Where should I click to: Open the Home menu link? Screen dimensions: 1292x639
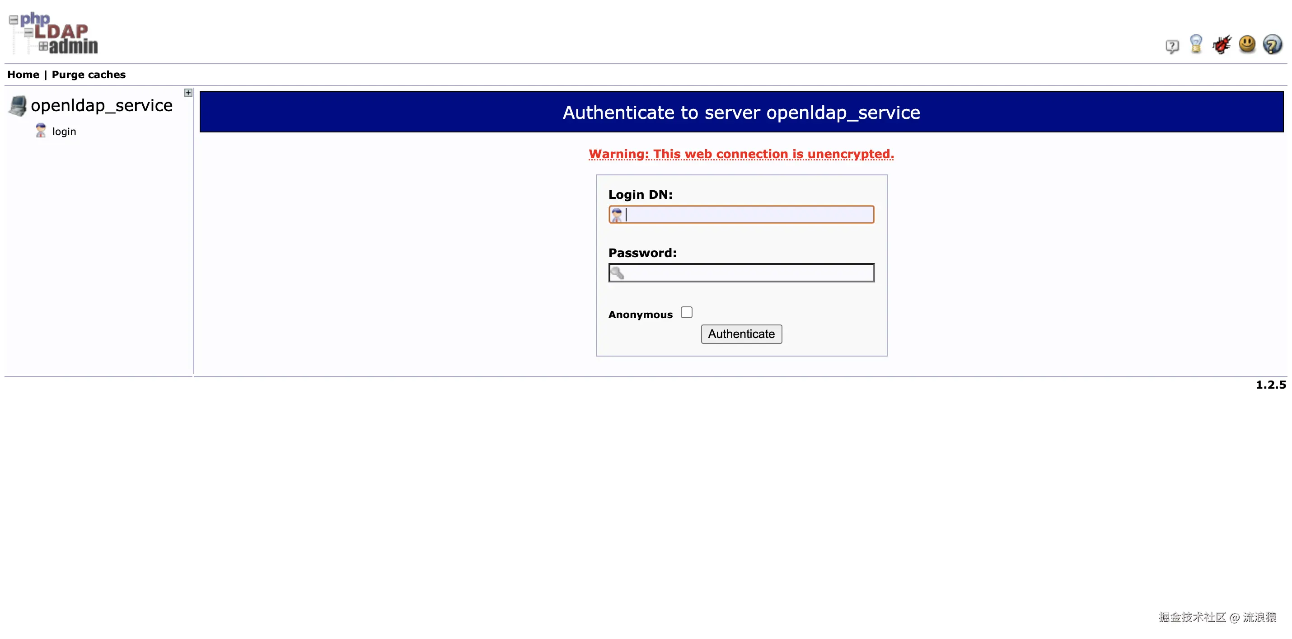[23, 75]
